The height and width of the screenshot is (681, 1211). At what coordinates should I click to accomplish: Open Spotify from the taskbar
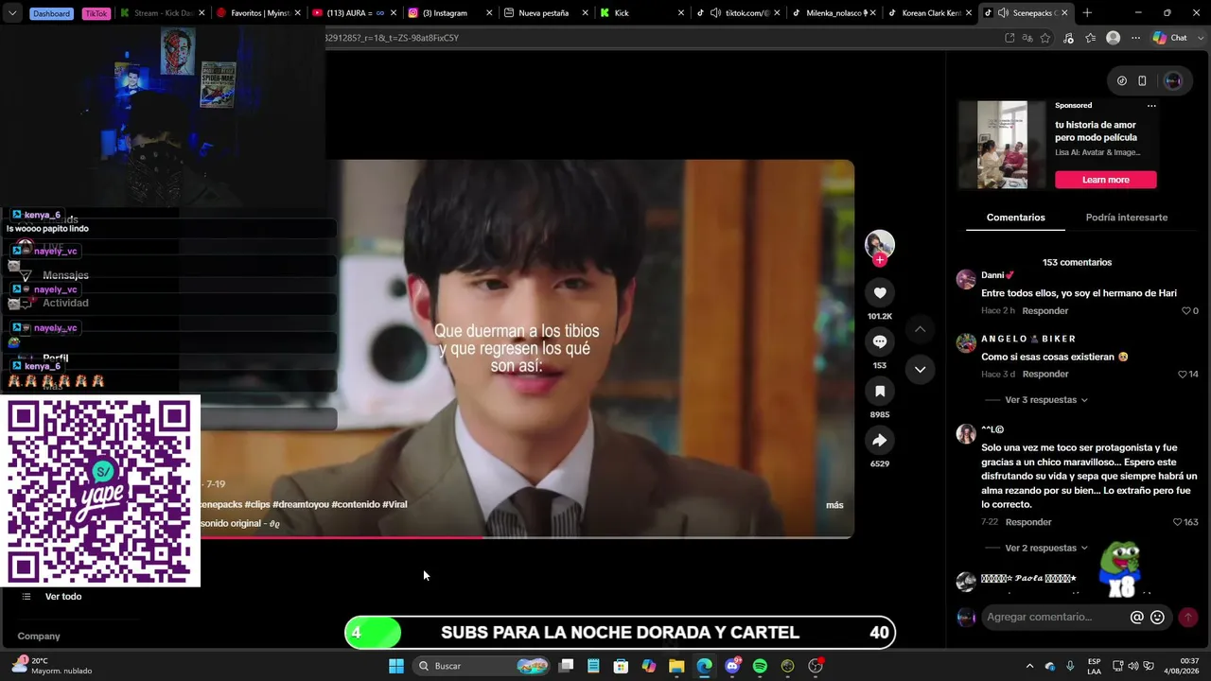760,666
